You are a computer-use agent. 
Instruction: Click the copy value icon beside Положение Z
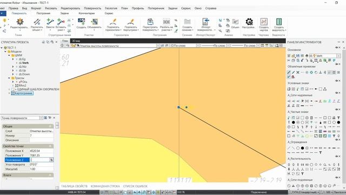51,160
